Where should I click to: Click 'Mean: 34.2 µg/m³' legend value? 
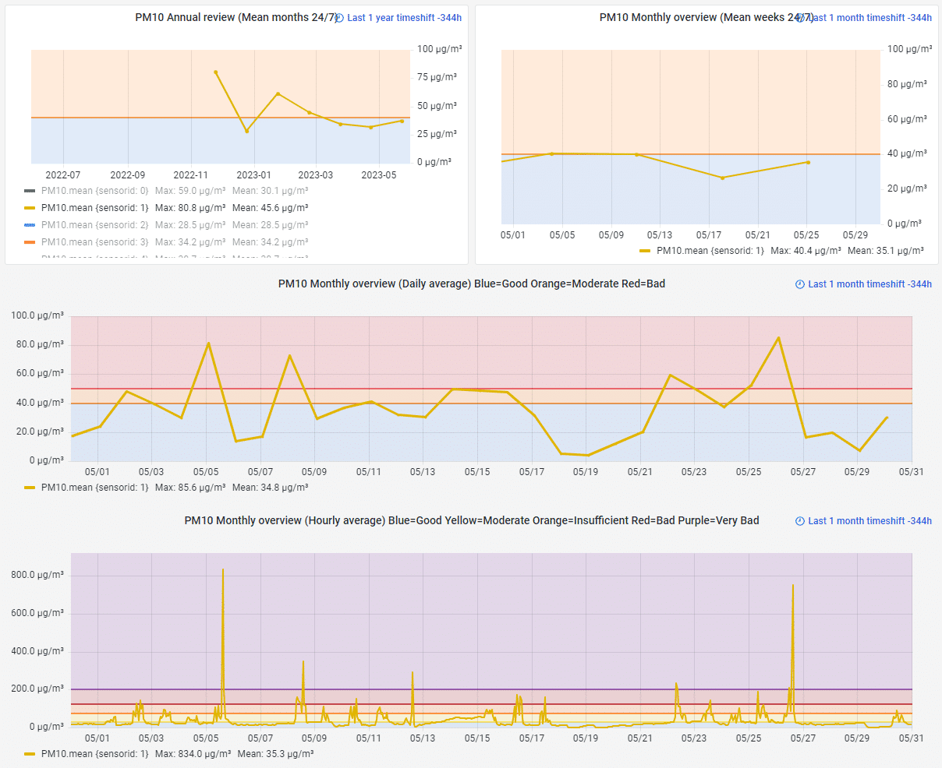271,242
